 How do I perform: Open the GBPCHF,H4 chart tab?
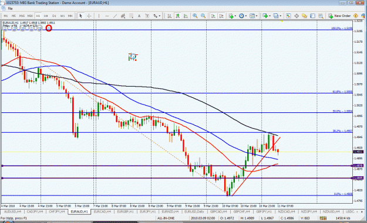point(241,211)
